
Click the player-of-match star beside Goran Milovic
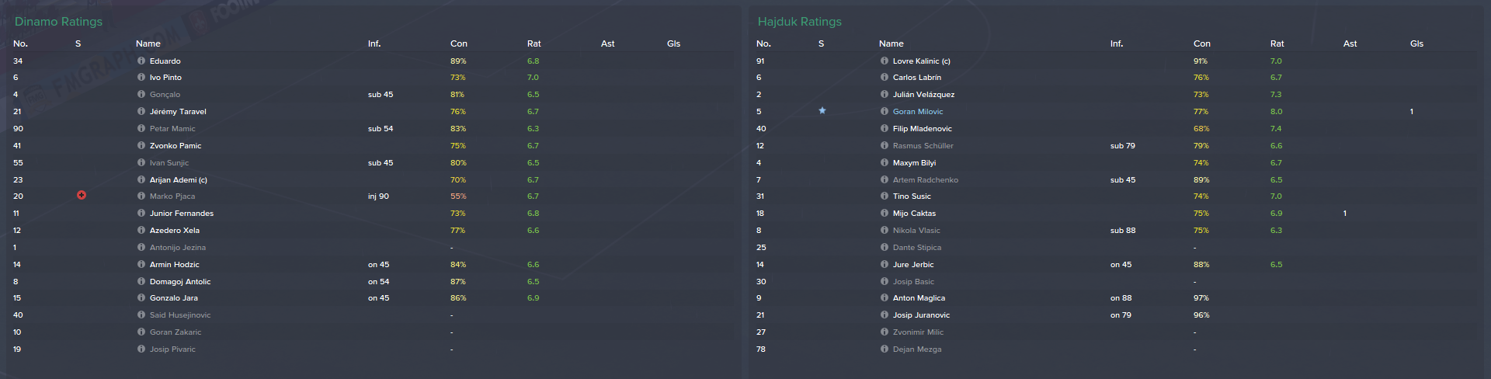[822, 111]
